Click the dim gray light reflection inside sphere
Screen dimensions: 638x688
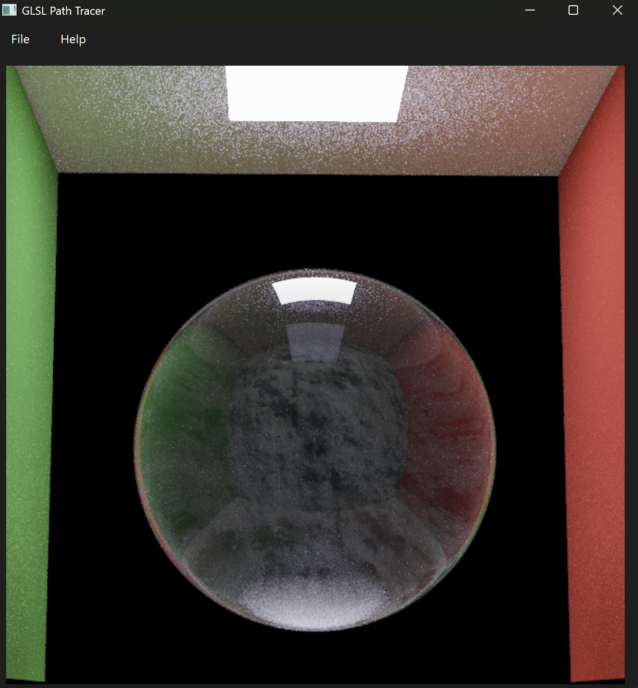(314, 342)
